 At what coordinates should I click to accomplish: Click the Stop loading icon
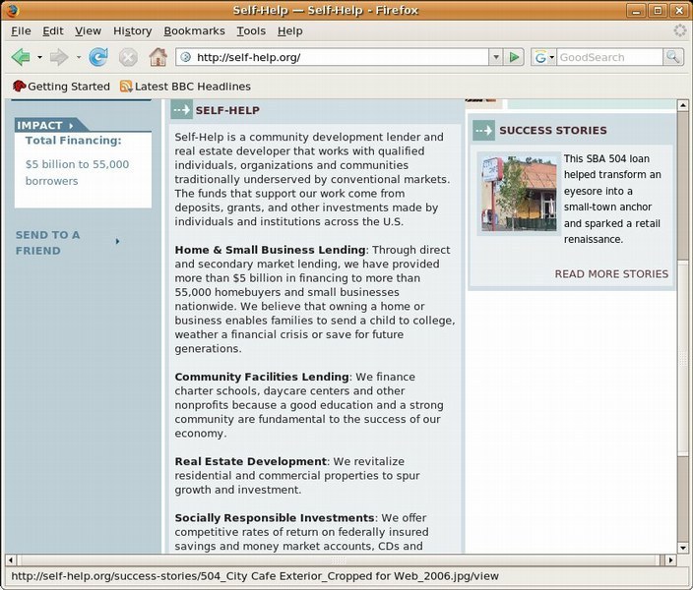click(x=128, y=57)
